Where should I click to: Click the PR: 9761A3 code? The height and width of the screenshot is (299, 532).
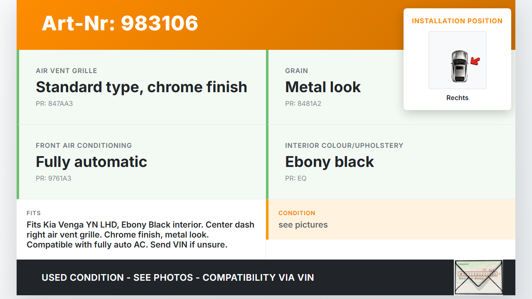click(54, 178)
